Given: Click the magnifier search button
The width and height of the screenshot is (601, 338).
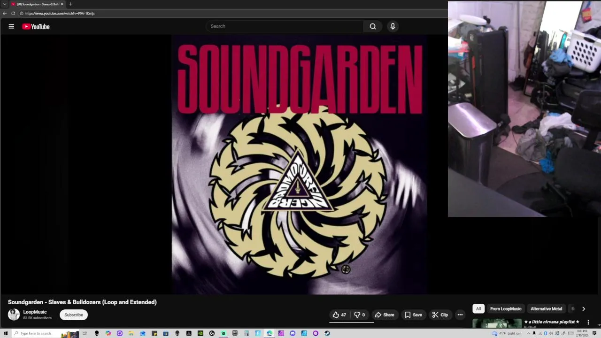Looking at the screenshot, I should click(373, 26).
